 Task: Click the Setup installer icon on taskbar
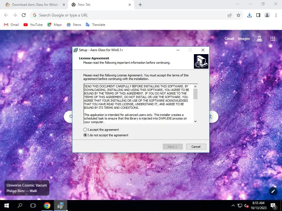pyautogui.click(x=61, y=206)
